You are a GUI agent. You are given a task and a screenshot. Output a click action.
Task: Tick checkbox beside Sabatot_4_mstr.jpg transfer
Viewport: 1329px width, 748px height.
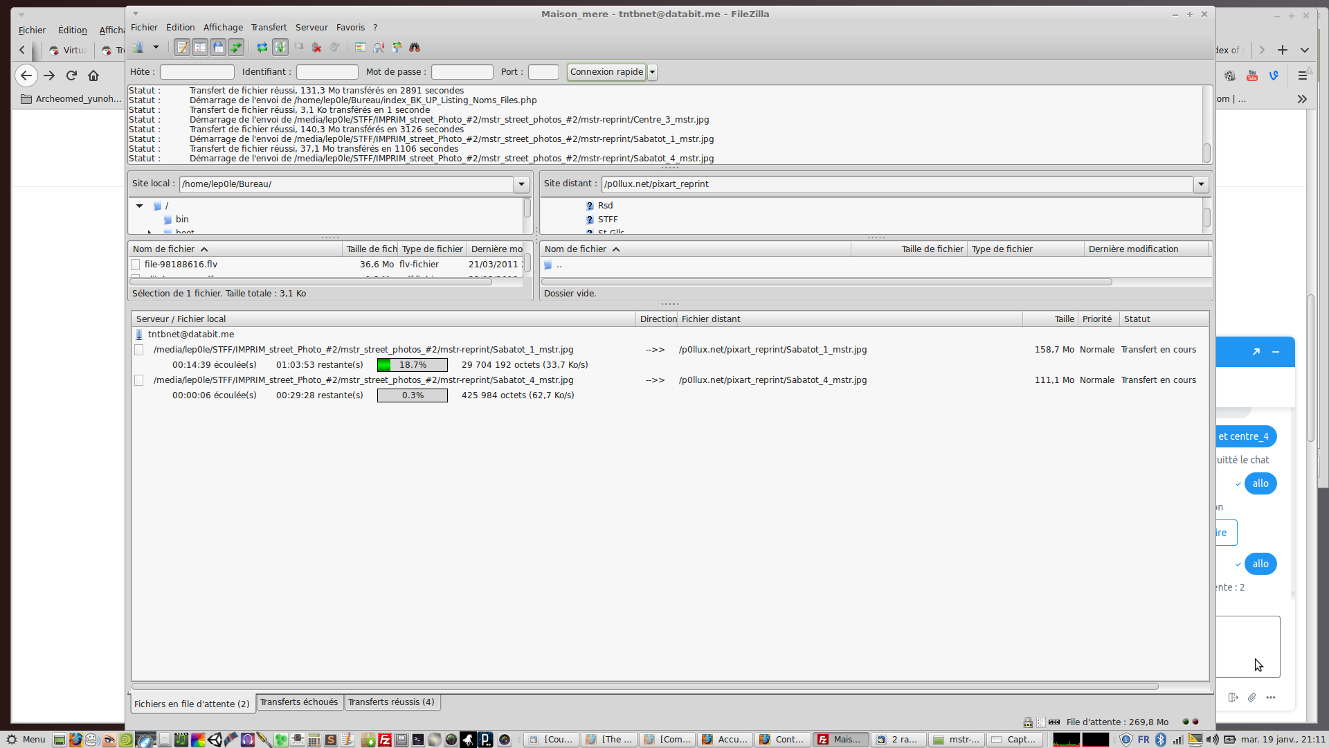click(139, 380)
